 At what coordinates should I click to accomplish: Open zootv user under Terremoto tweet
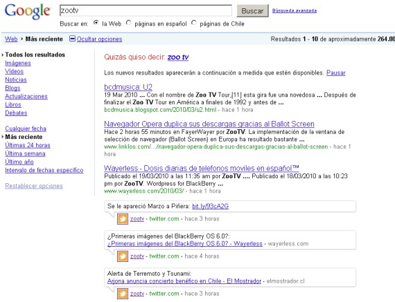[x=137, y=294]
